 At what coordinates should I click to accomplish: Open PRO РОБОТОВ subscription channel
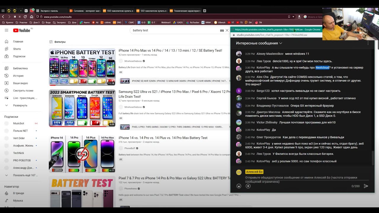(x=22, y=160)
